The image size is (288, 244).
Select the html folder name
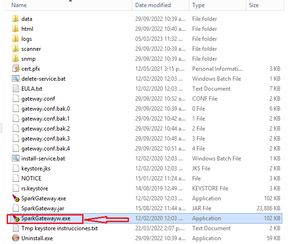pyautogui.click(x=27, y=29)
